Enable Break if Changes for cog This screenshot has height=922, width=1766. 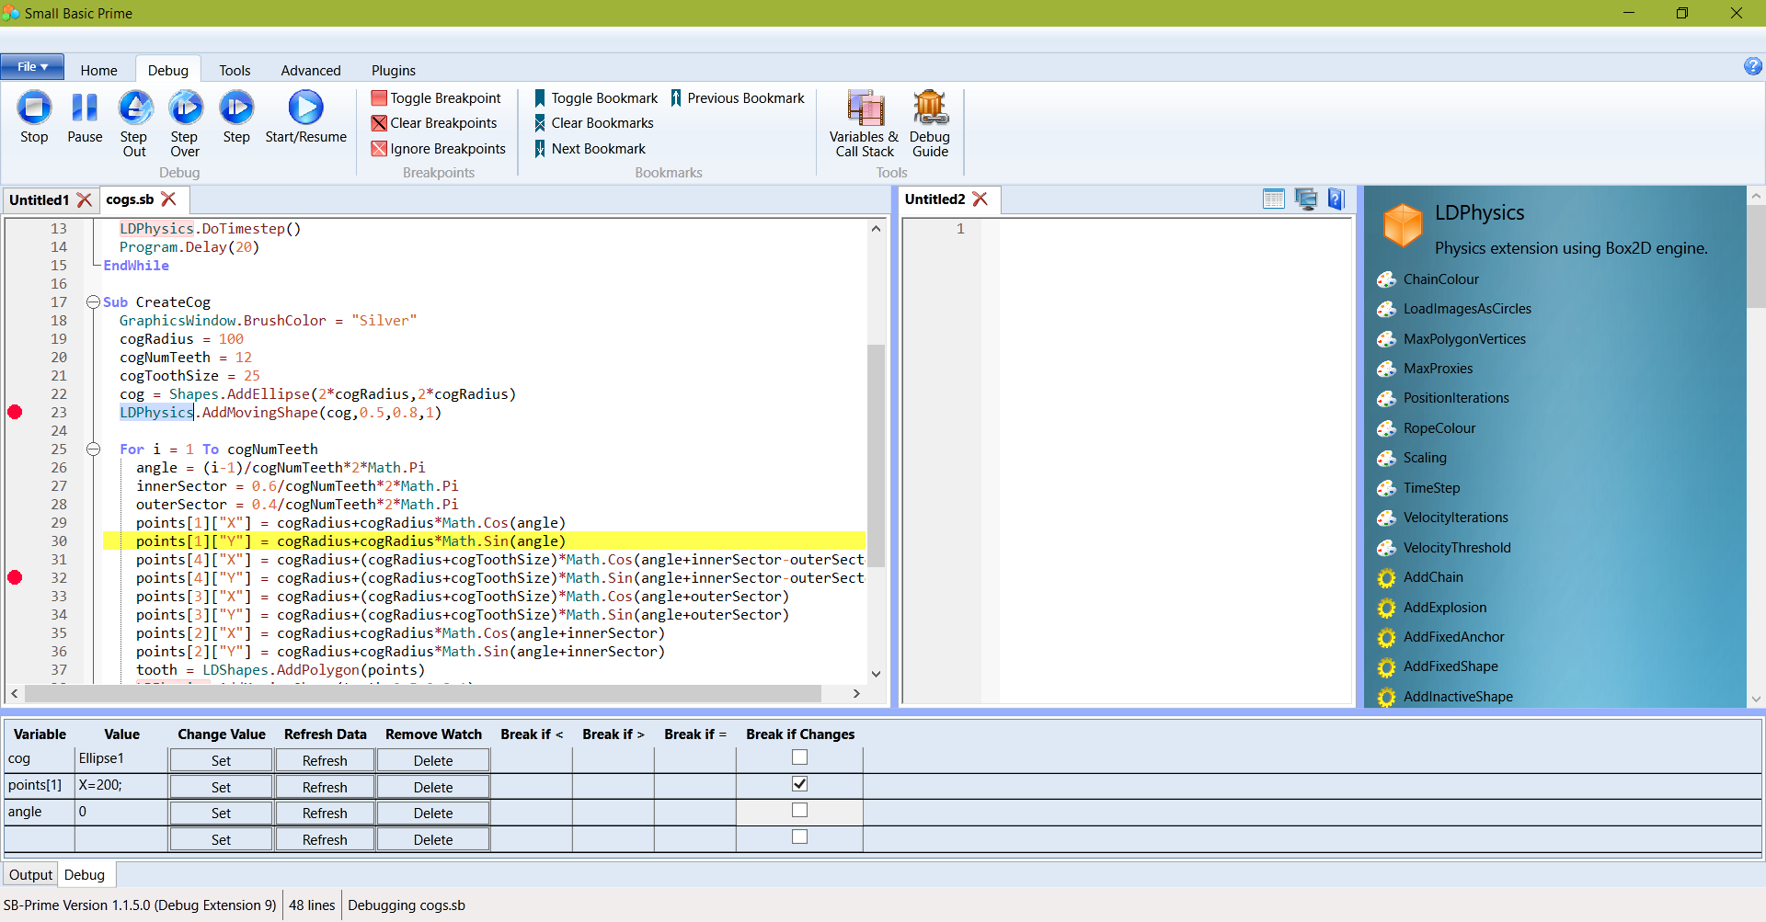click(799, 757)
